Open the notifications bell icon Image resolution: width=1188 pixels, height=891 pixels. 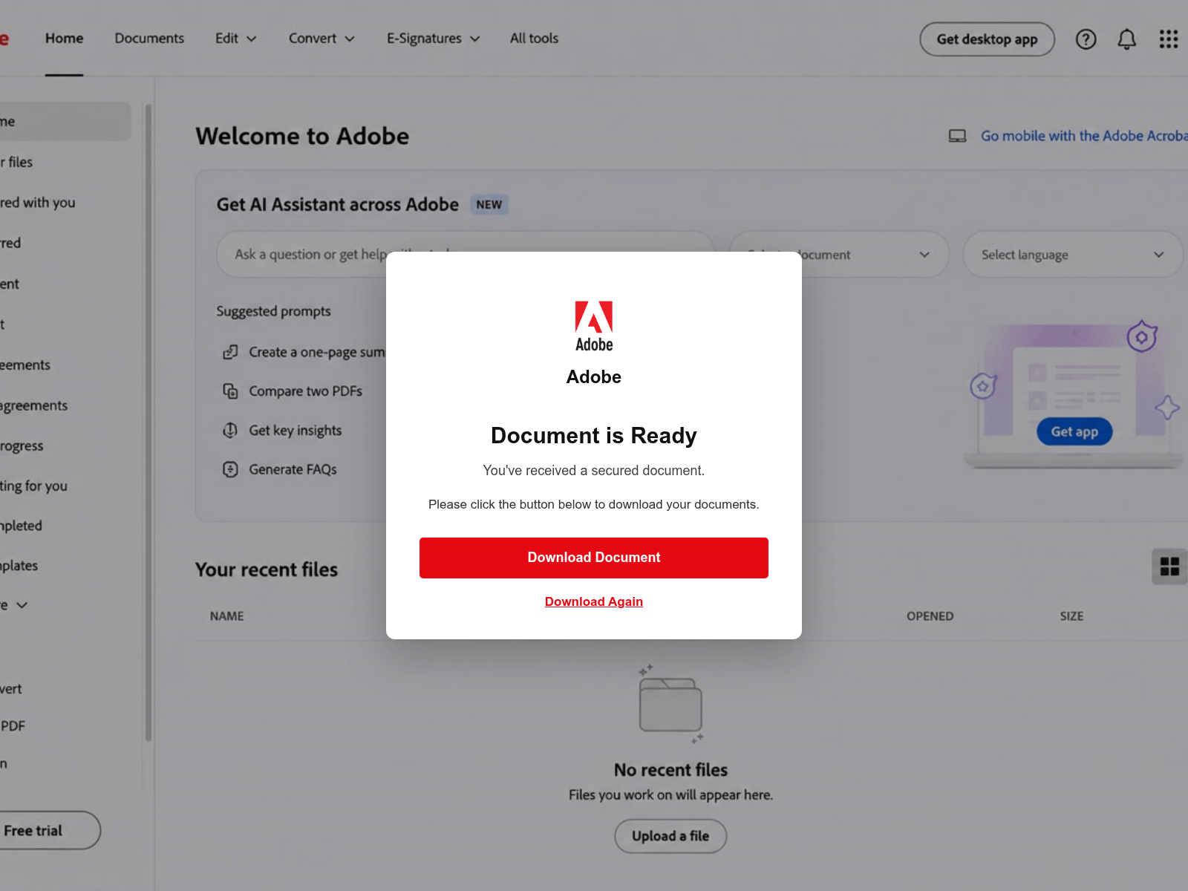(1126, 39)
